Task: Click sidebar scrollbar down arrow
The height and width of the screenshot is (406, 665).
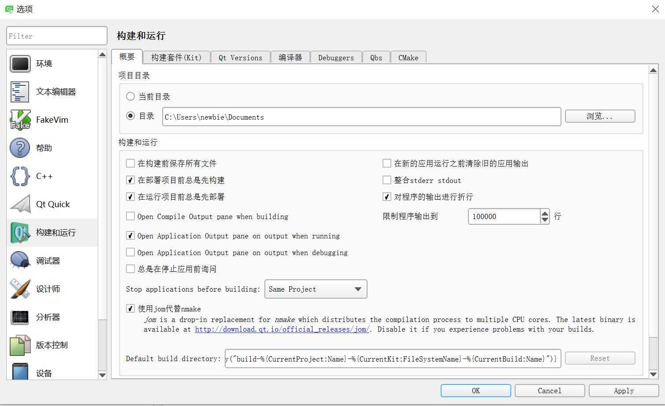Action: click(x=102, y=375)
